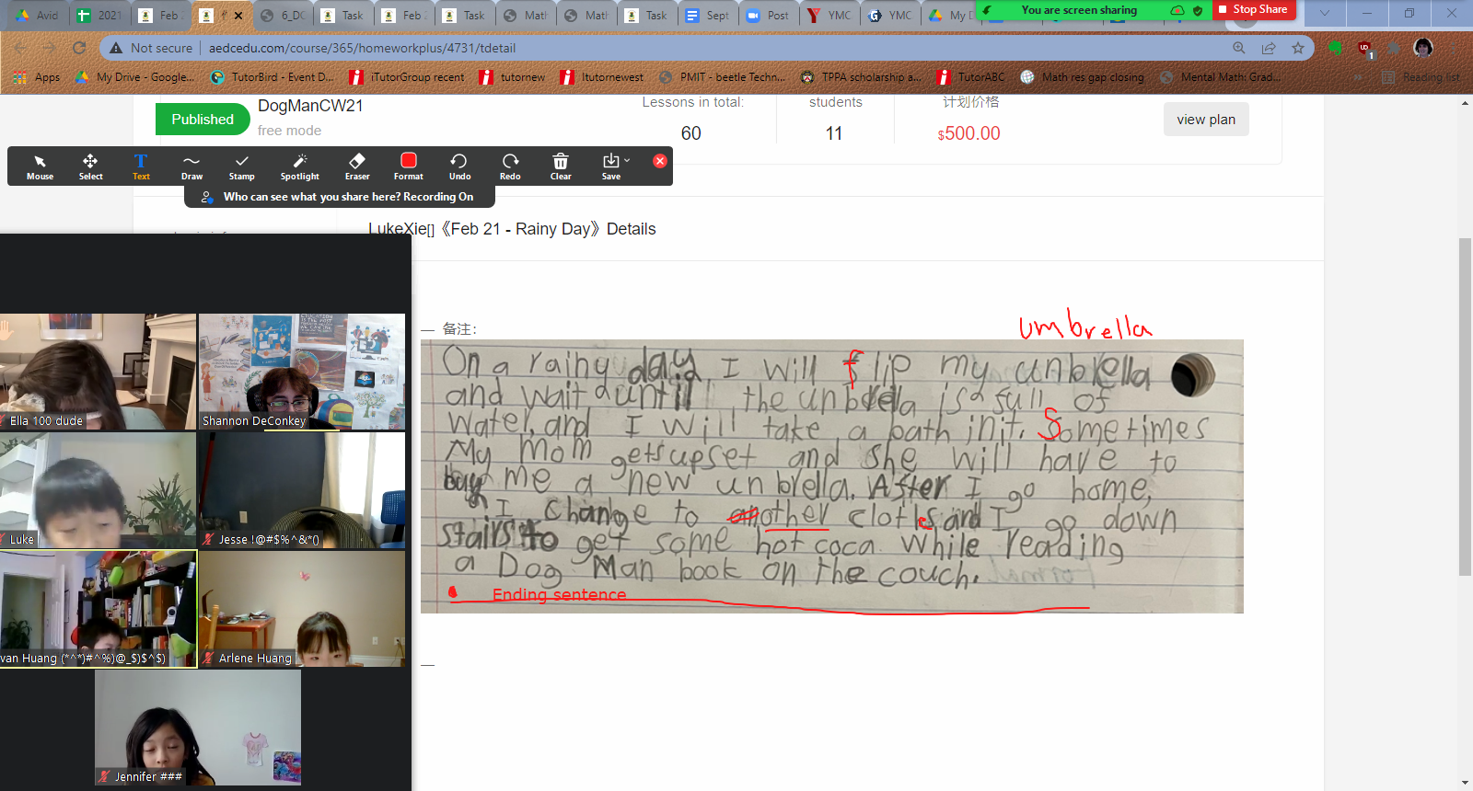Viewport: 1473px width, 791px height.
Task: Click the DogManCW21 course title
Action: click(x=310, y=106)
